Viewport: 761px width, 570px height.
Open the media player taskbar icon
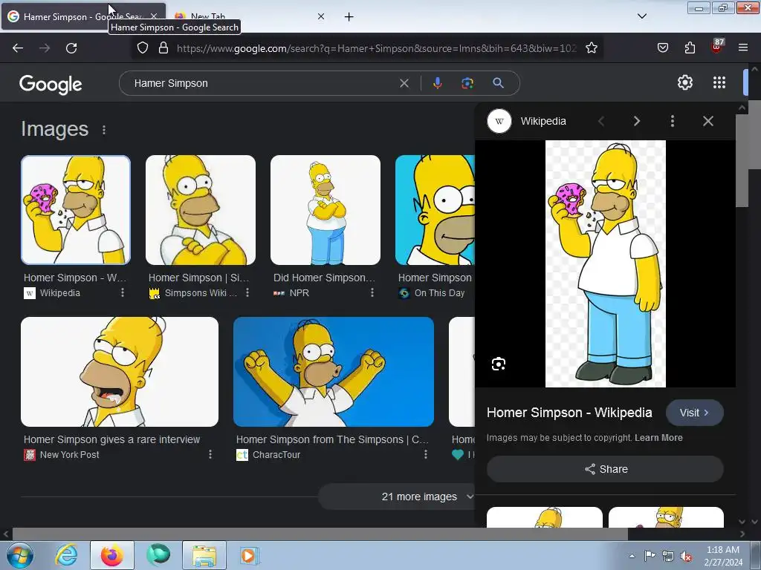(249, 555)
